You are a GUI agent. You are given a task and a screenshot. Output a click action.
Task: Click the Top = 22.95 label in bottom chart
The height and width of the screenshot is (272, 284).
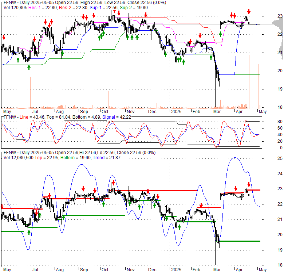pos(46,158)
